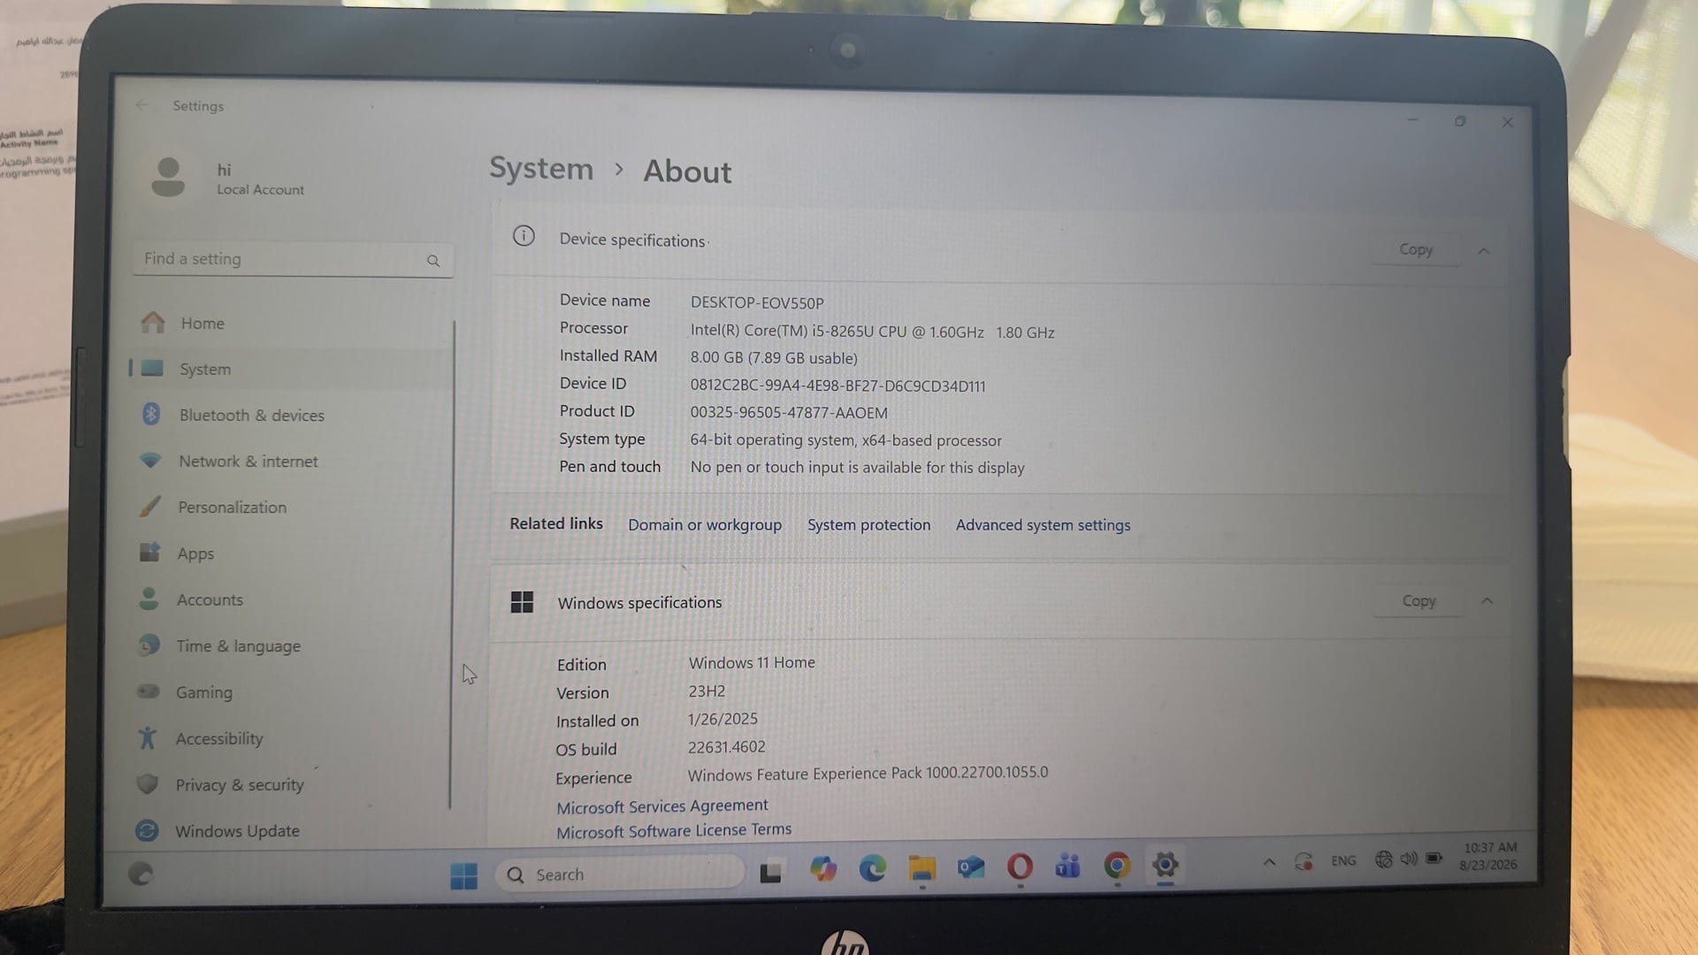Screen dimensions: 1698x955
Task: Open Microsoft Teams from the taskbar
Action: pyautogui.click(x=1067, y=866)
